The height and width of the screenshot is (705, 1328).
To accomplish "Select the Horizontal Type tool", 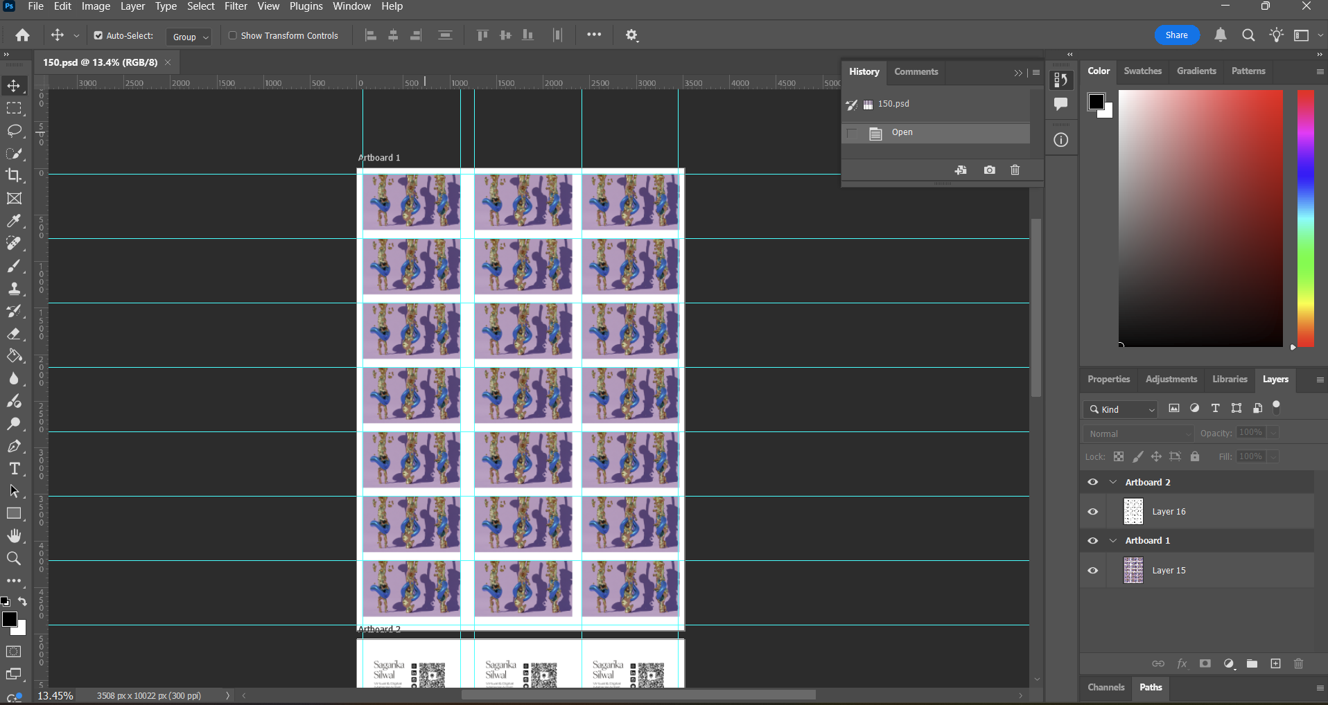I will 14,469.
